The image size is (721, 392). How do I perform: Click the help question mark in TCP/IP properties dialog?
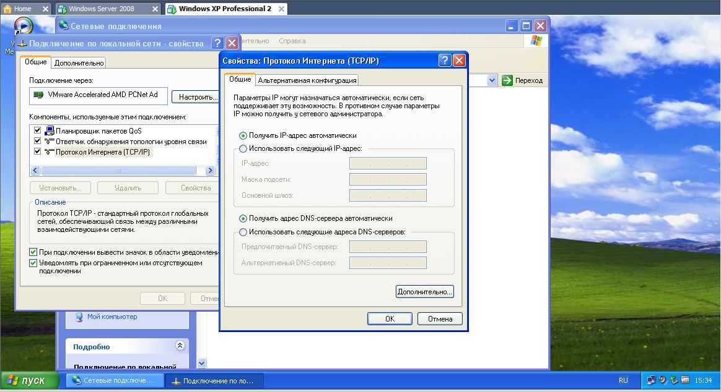coord(444,61)
